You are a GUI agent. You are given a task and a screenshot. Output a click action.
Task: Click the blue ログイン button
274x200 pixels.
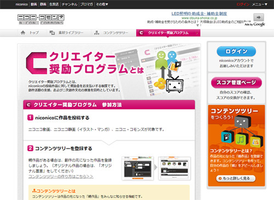pyautogui.click(x=236, y=52)
